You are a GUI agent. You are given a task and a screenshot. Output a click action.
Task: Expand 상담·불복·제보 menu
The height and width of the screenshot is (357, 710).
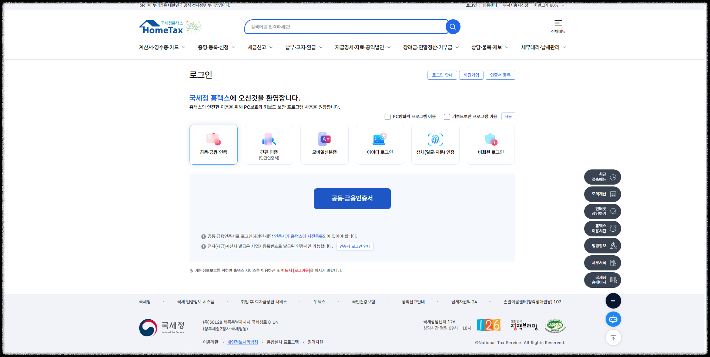[x=490, y=47]
